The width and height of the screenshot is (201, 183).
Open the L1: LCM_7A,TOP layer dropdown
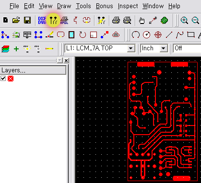tap(100, 48)
